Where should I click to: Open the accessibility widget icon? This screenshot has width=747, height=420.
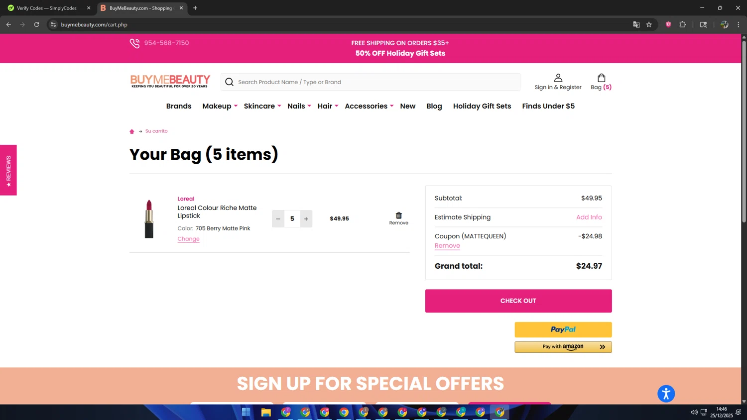click(666, 394)
